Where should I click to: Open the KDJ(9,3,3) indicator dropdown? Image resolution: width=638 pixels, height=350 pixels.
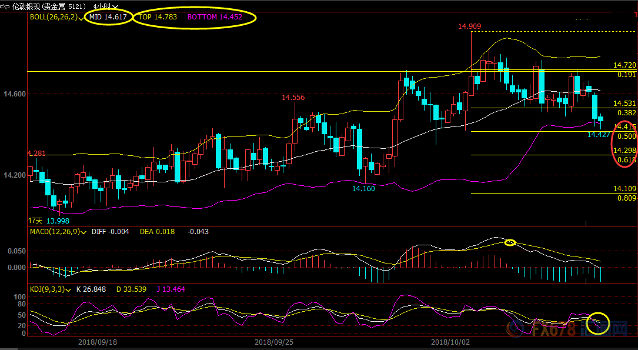coord(71,290)
